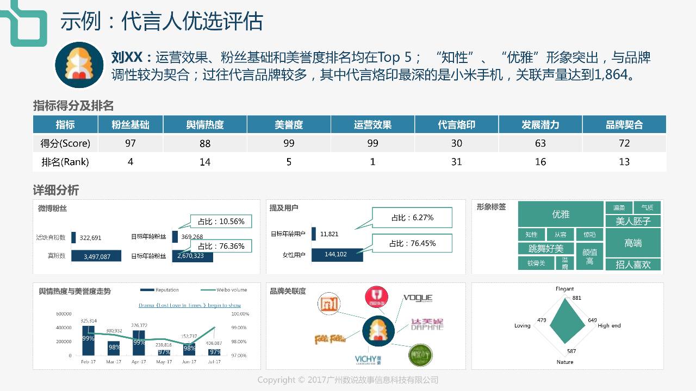Click rank 31 under 代言烙印
This screenshot has width=696, height=391.
(457, 162)
